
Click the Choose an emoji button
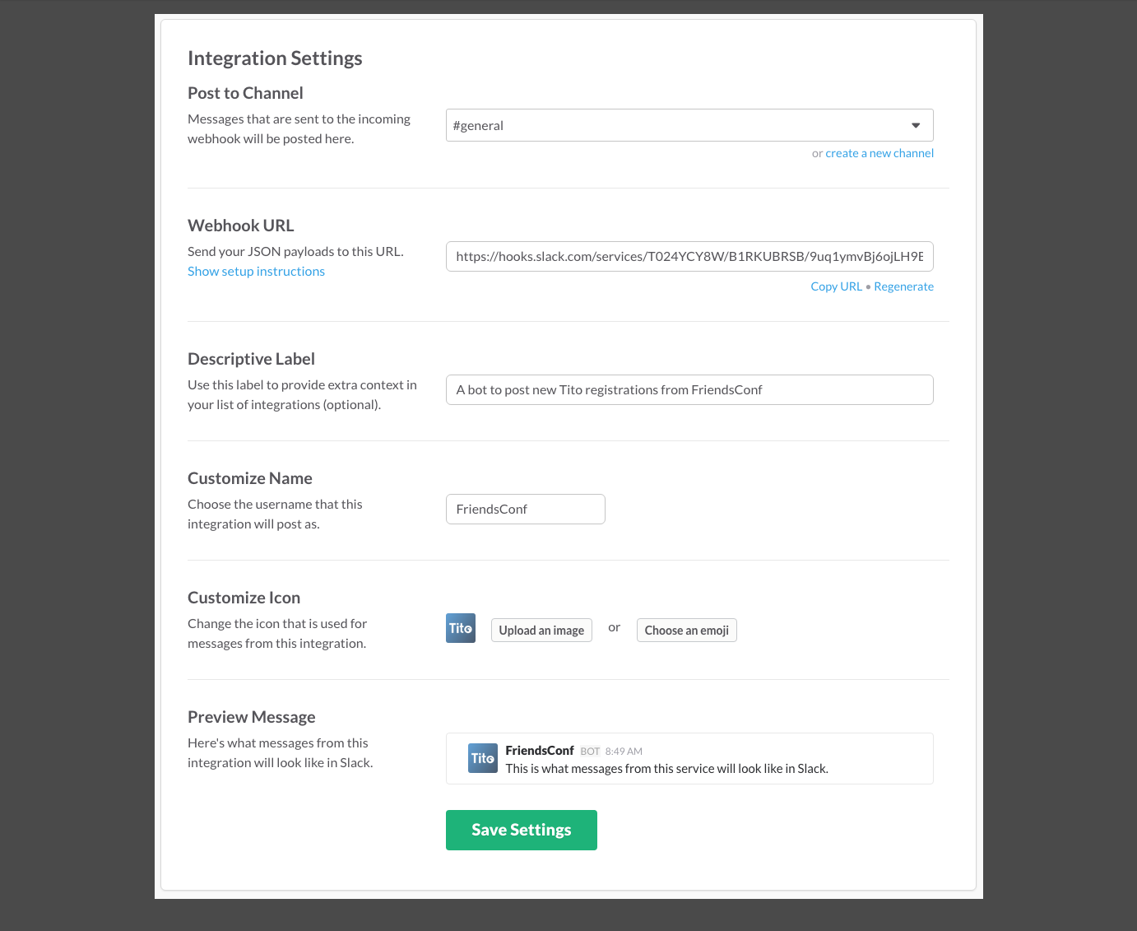pyautogui.click(x=687, y=631)
